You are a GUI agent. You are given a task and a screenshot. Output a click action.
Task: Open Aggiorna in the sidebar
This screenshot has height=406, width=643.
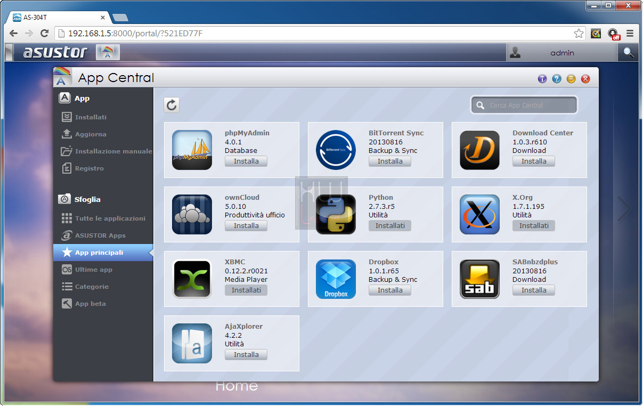click(x=91, y=134)
